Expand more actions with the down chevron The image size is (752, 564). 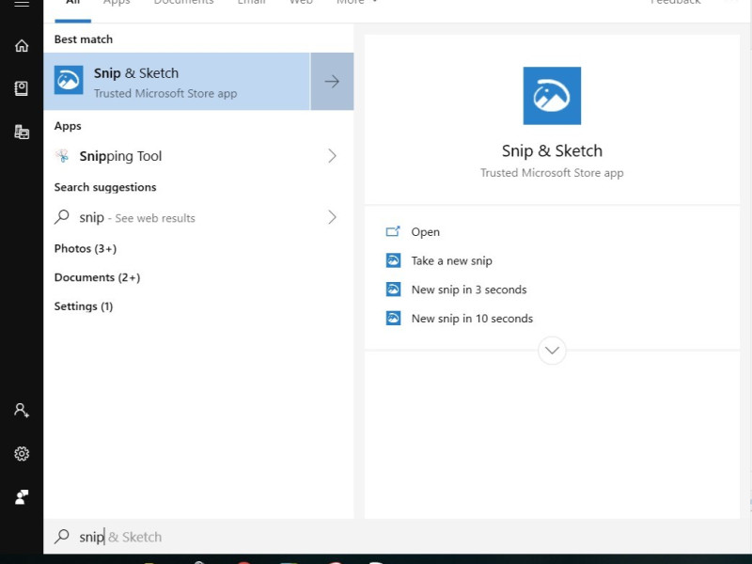[552, 351]
